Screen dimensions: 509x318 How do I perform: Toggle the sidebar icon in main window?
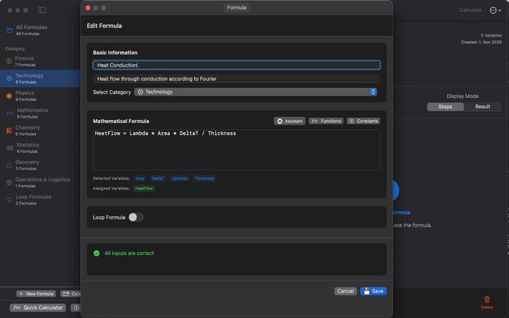coord(42,10)
